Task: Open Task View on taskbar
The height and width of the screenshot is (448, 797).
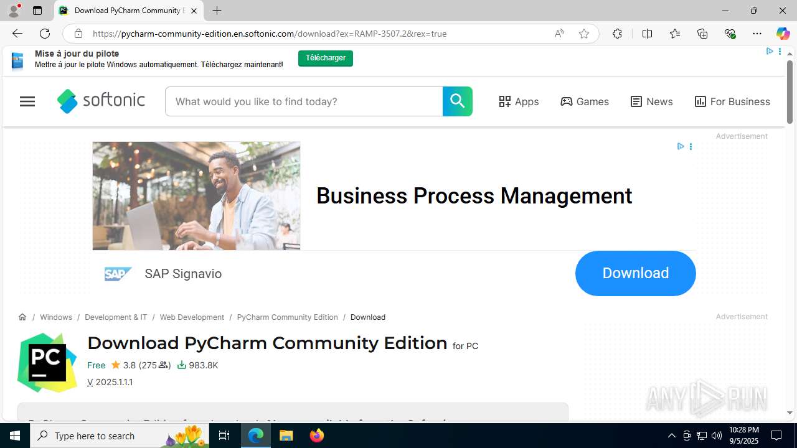Action: tap(224, 436)
